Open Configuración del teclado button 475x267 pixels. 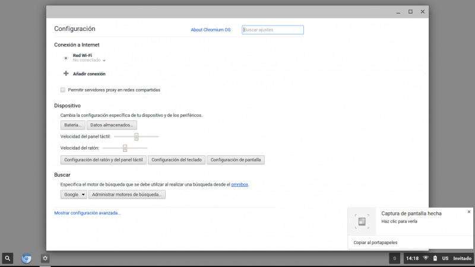click(176, 160)
